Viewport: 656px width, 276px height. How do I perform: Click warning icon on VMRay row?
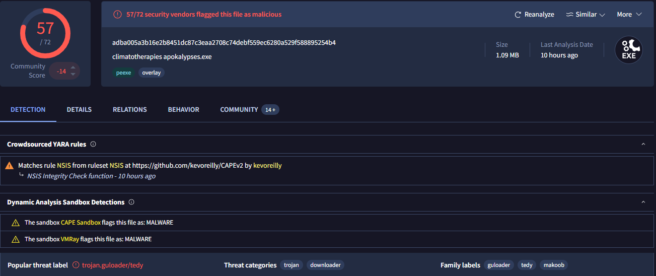pyautogui.click(x=16, y=239)
